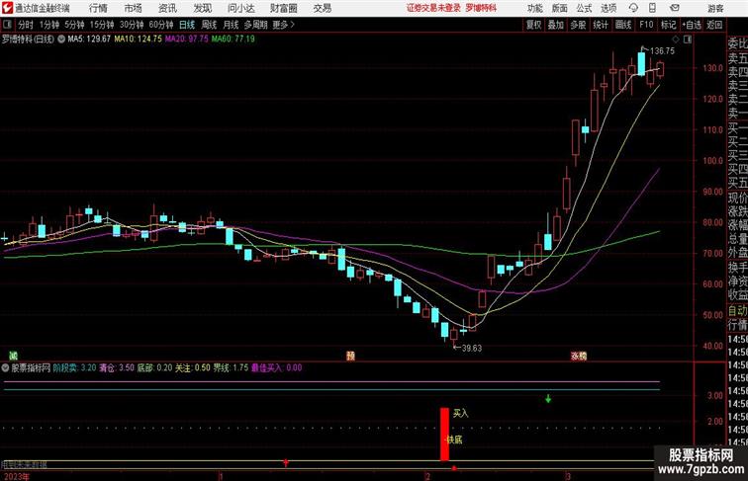Click the 阶段卖: 3.20 indicator value
This screenshot has width=748, height=481.
(x=74, y=367)
